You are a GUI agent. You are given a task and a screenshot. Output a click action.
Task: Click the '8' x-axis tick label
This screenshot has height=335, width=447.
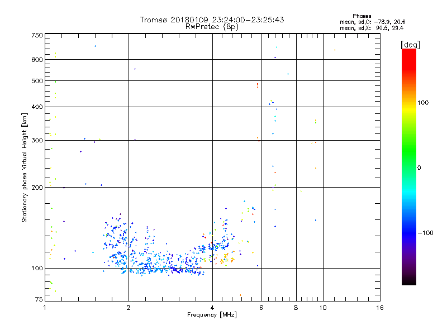pyautogui.click(x=296, y=308)
